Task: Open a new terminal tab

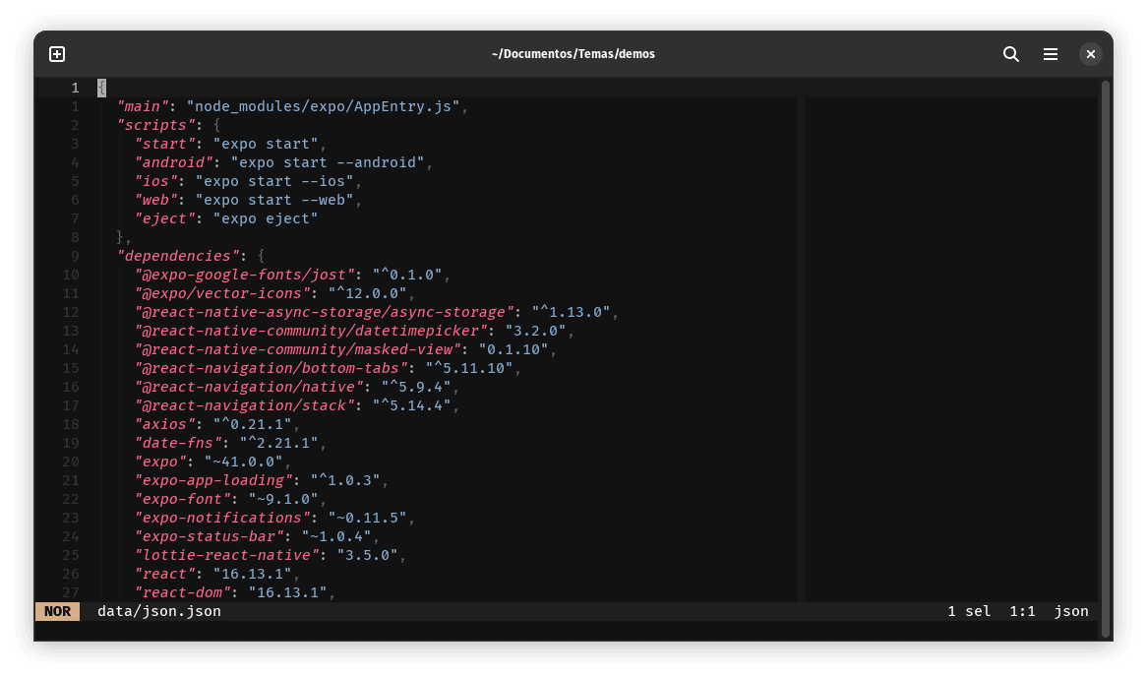Action: (57, 54)
